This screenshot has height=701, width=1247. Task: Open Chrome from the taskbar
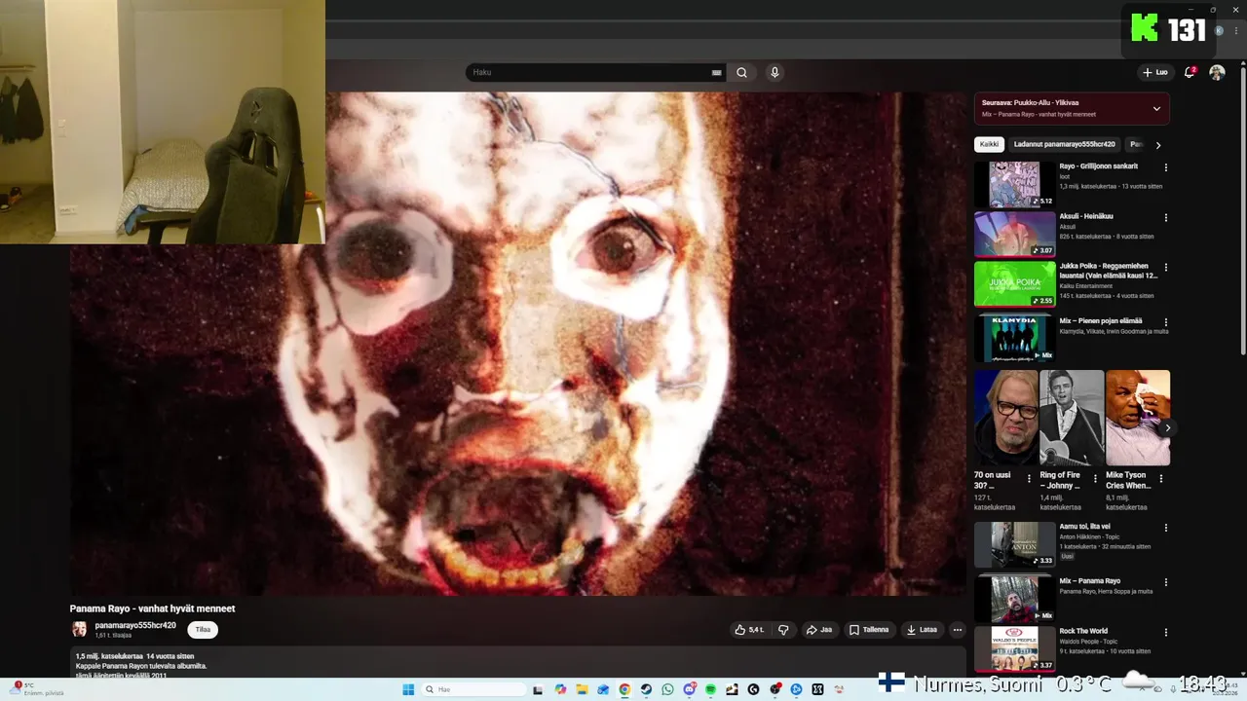click(624, 689)
